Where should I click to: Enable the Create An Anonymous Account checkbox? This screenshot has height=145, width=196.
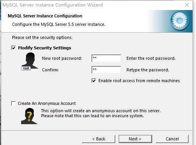point(13,103)
